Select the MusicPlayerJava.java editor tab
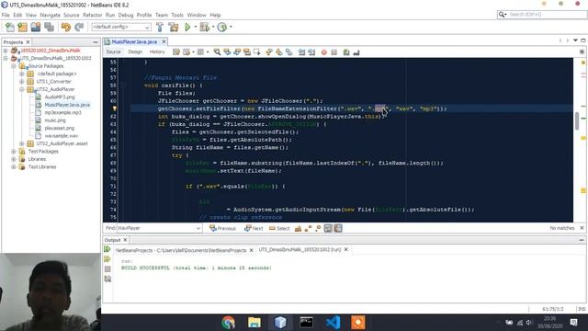588x331 pixels. click(134, 41)
